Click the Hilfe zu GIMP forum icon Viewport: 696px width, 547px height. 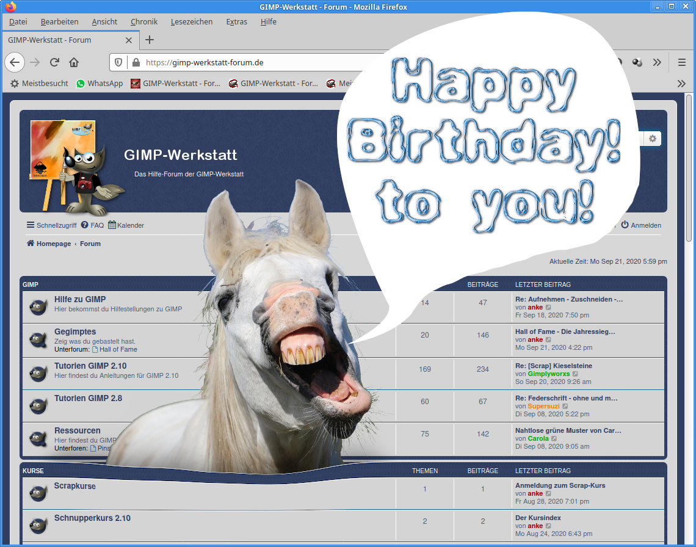38,307
